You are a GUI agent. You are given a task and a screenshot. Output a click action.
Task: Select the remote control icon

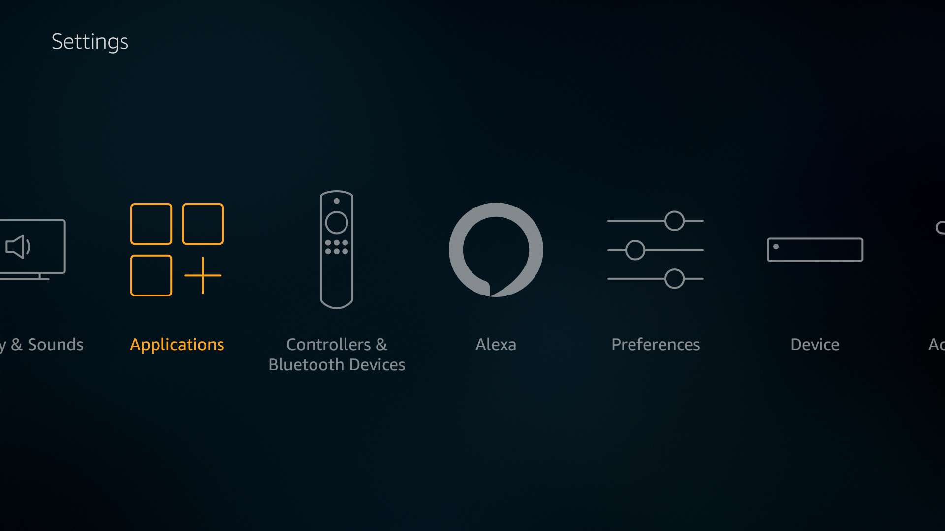336,250
